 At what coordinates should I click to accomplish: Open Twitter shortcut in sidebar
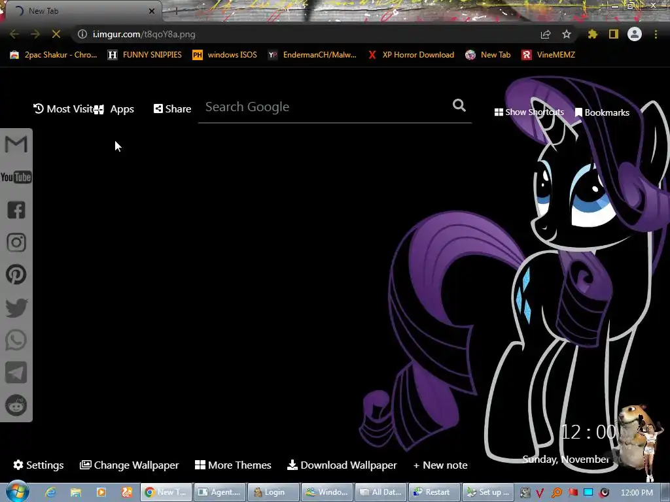point(16,307)
